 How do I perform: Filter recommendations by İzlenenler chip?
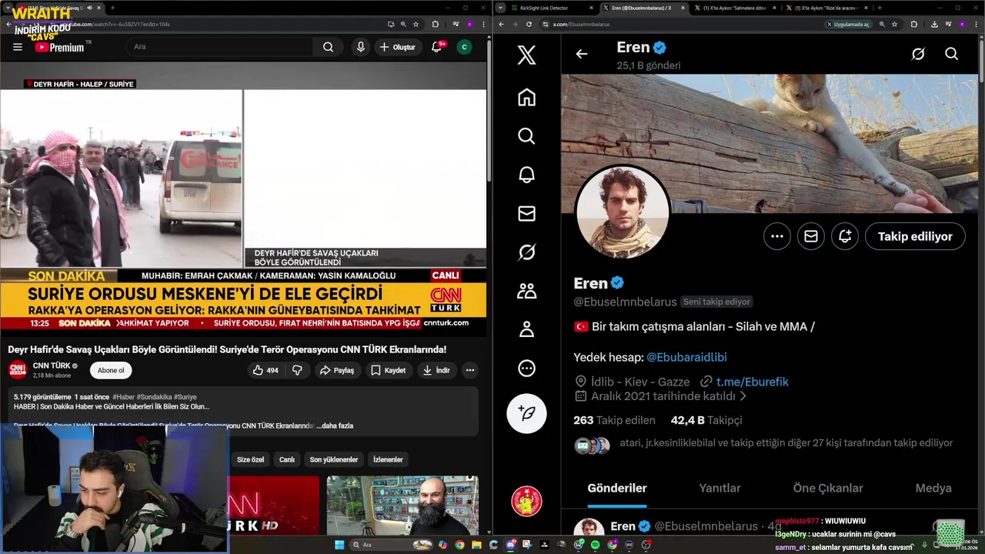pyautogui.click(x=388, y=459)
